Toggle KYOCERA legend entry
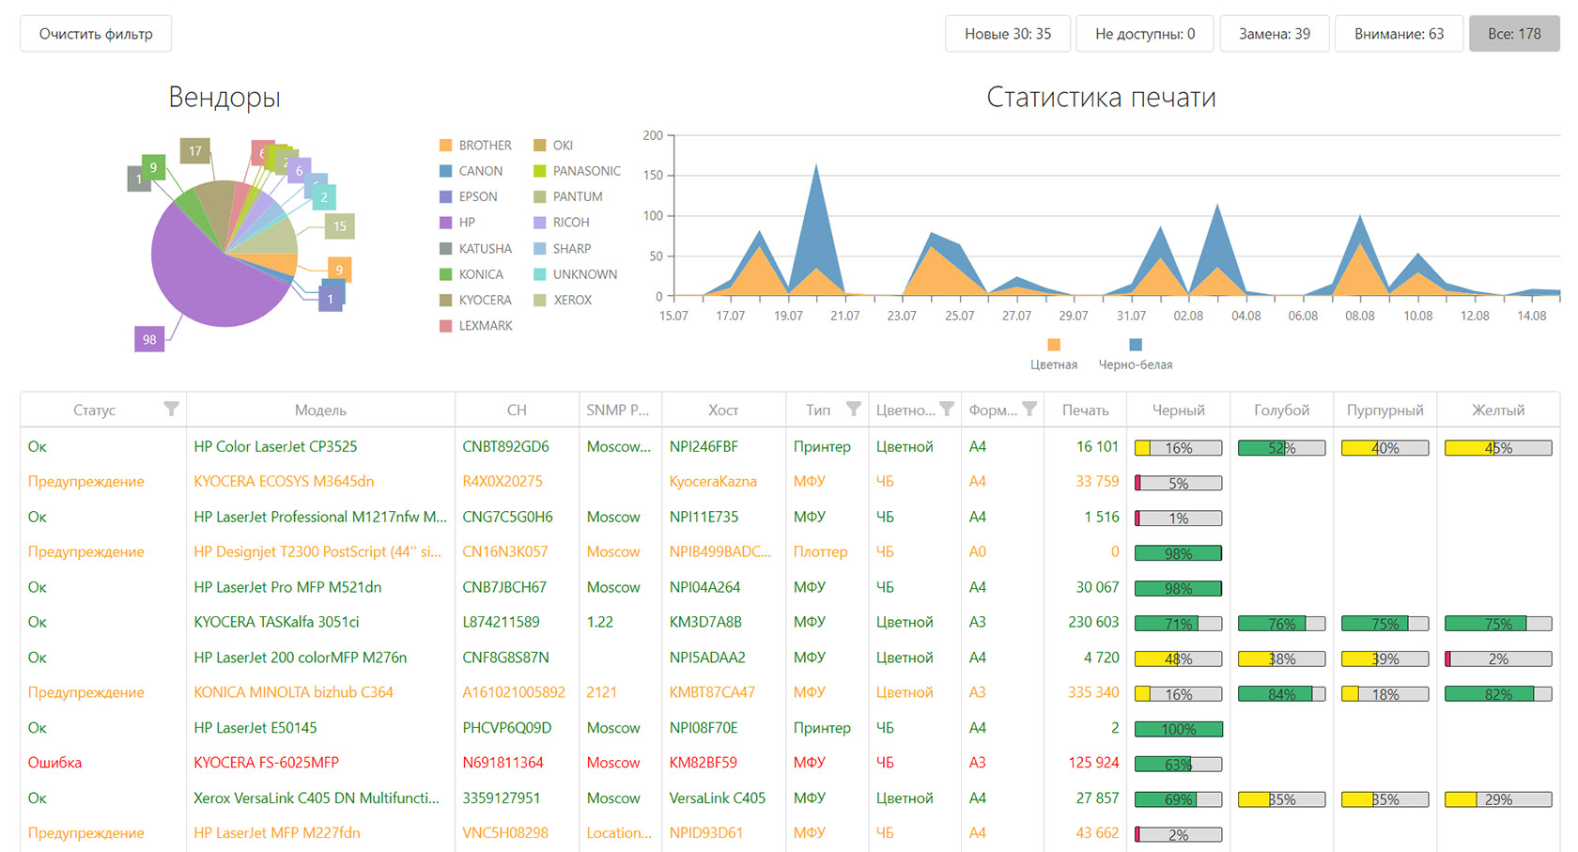The width and height of the screenshot is (1578, 852). pos(475,300)
